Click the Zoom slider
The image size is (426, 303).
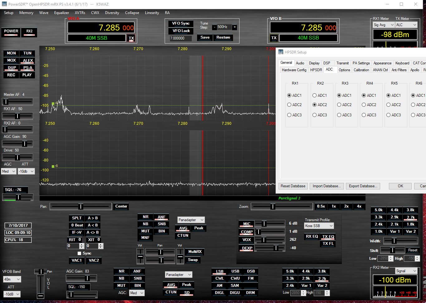(x=282, y=207)
